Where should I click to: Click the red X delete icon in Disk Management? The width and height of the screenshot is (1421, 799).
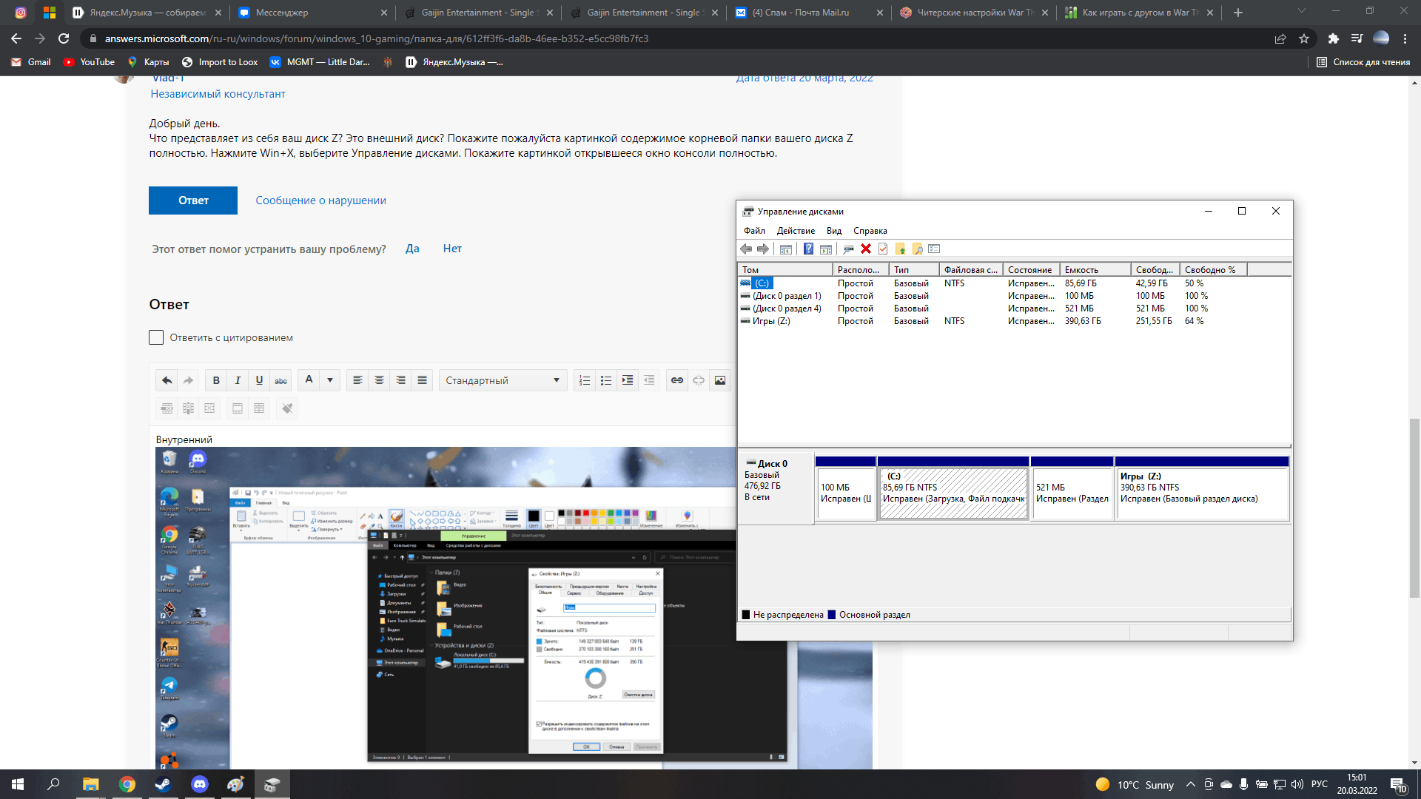click(865, 249)
